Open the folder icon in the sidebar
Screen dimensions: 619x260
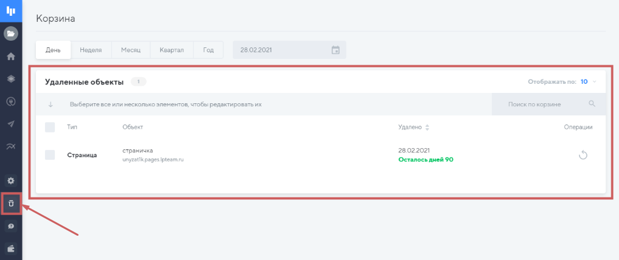[11, 33]
